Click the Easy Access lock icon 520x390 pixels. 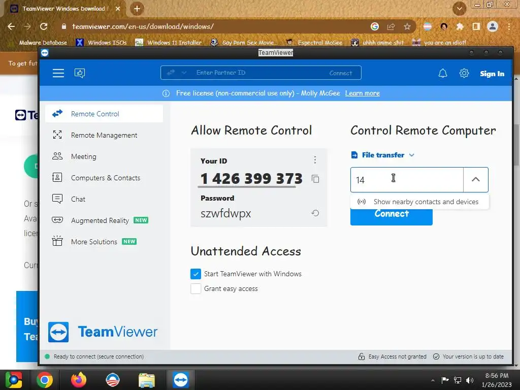click(362, 356)
